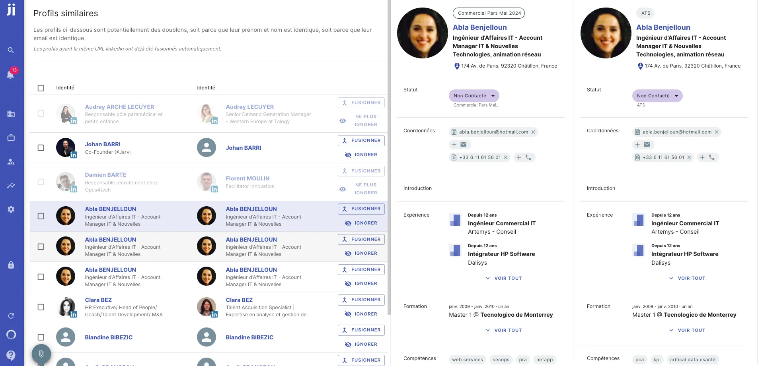This screenshot has width=758, height=366.
Task: Open the settings gear in sidebar
Action: coord(11,209)
